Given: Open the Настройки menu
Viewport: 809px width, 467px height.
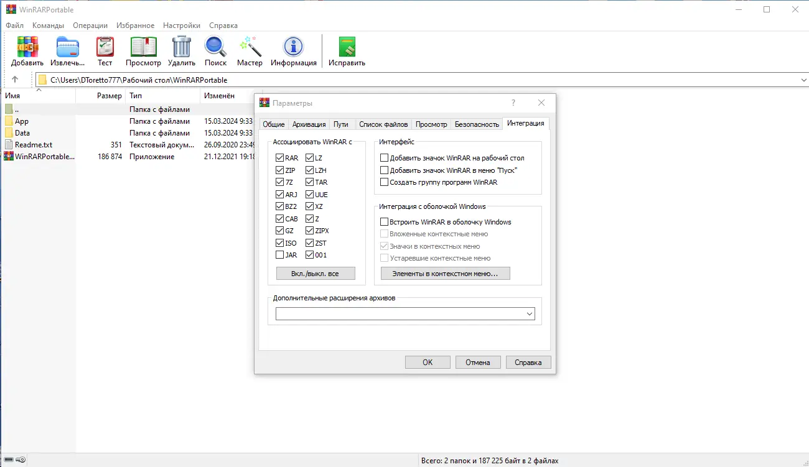Looking at the screenshot, I should [x=182, y=25].
